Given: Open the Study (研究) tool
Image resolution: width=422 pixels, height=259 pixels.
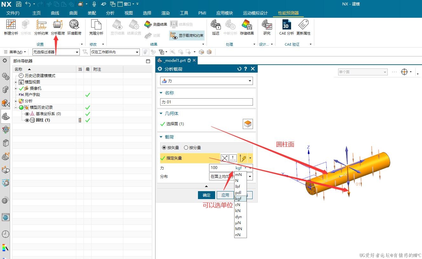Looking at the screenshot, I should [x=267, y=27].
